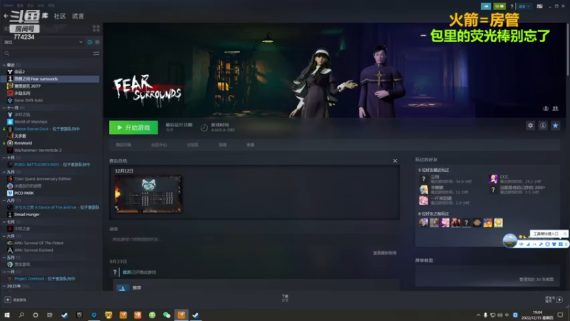This screenshot has width=570, height=321.
Task: Open the 12月12日 match summary thumbnail
Action: tap(148, 194)
